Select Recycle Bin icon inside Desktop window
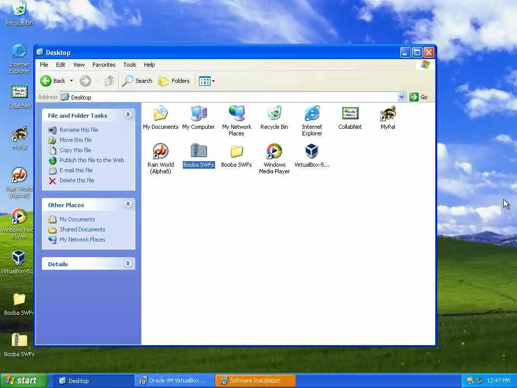The width and height of the screenshot is (517, 388). (x=274, y=114)
